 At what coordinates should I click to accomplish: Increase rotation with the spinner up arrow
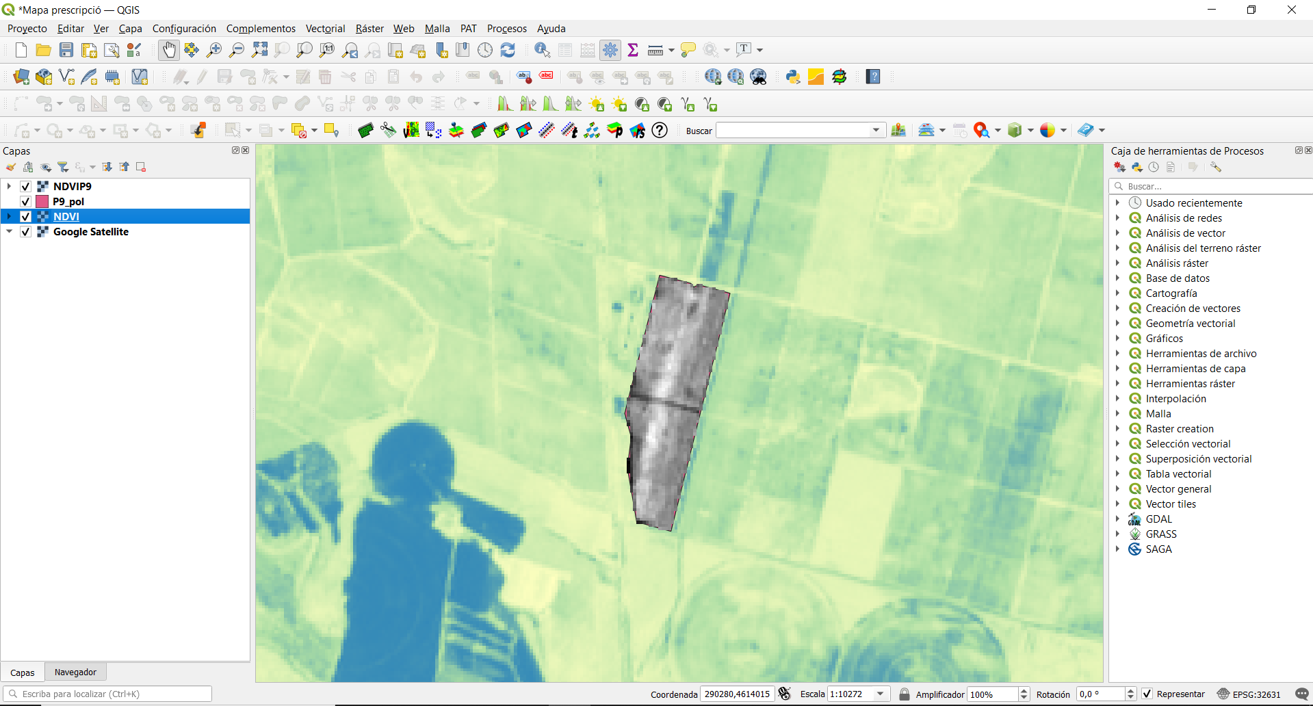click(1130, 691)
